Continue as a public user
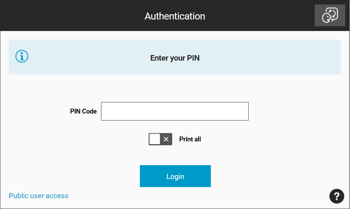350x209 pixels. click(38, 196)
